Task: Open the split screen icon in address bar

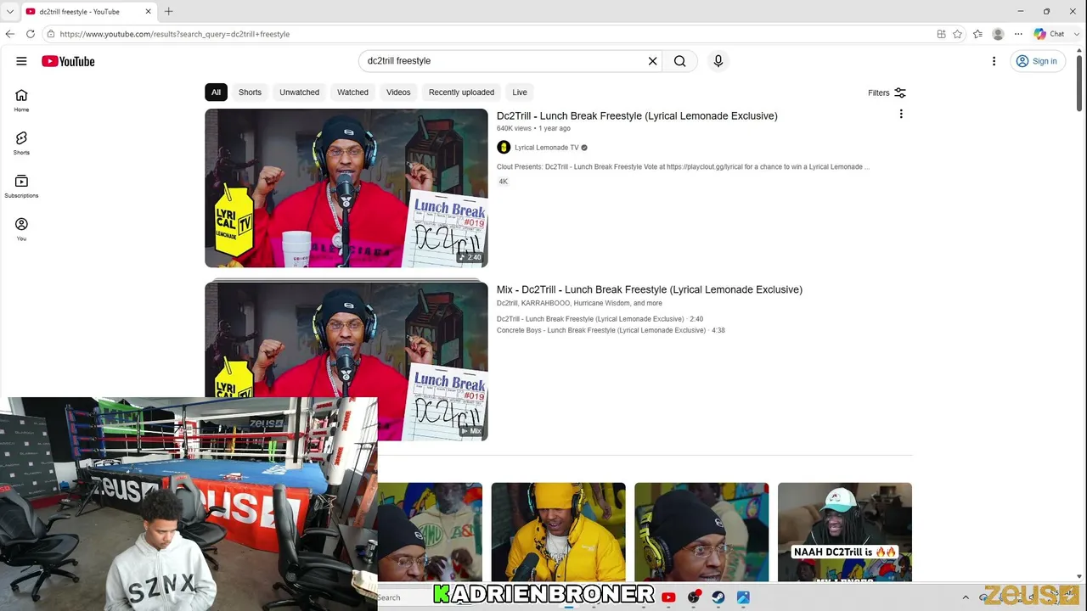Action: 941,34
